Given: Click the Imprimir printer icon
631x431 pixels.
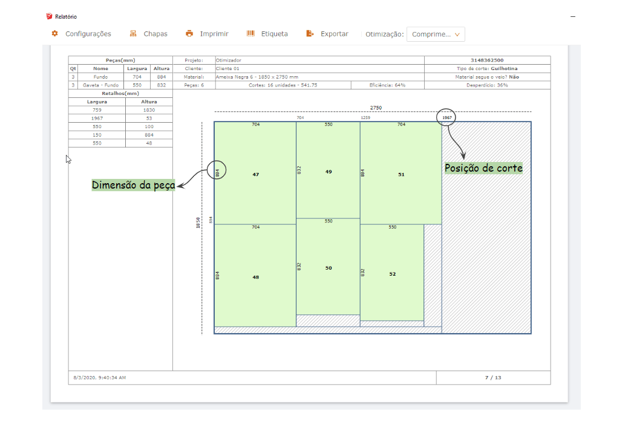Looking at the screenshot, I should [x=189, y=34].
